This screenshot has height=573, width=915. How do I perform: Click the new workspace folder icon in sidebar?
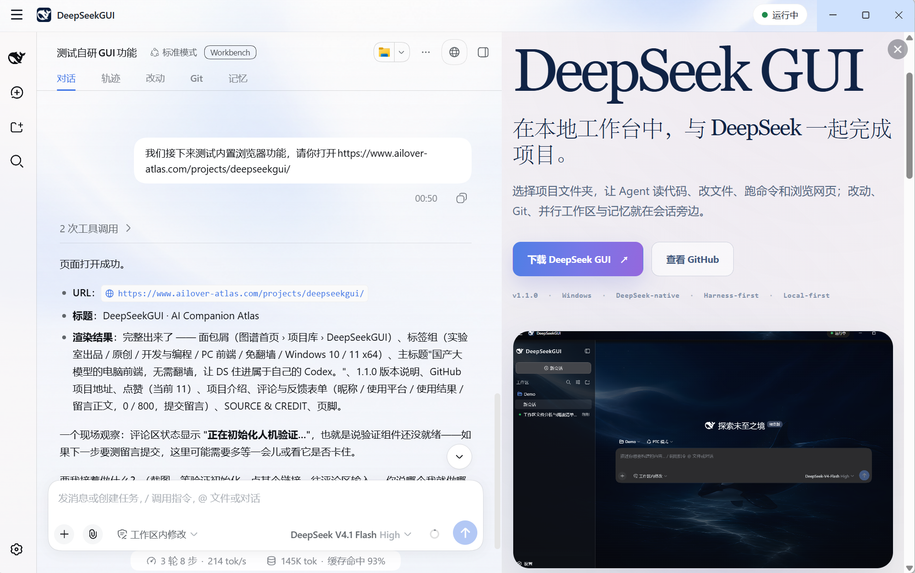[17, 127]
